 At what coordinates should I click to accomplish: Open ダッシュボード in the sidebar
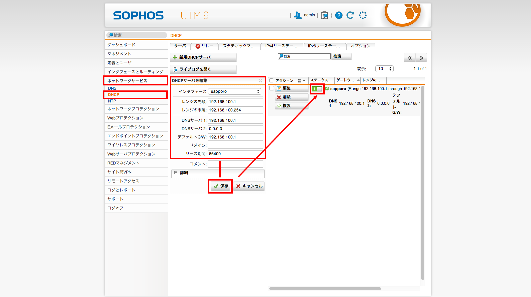tap(136, 45)
